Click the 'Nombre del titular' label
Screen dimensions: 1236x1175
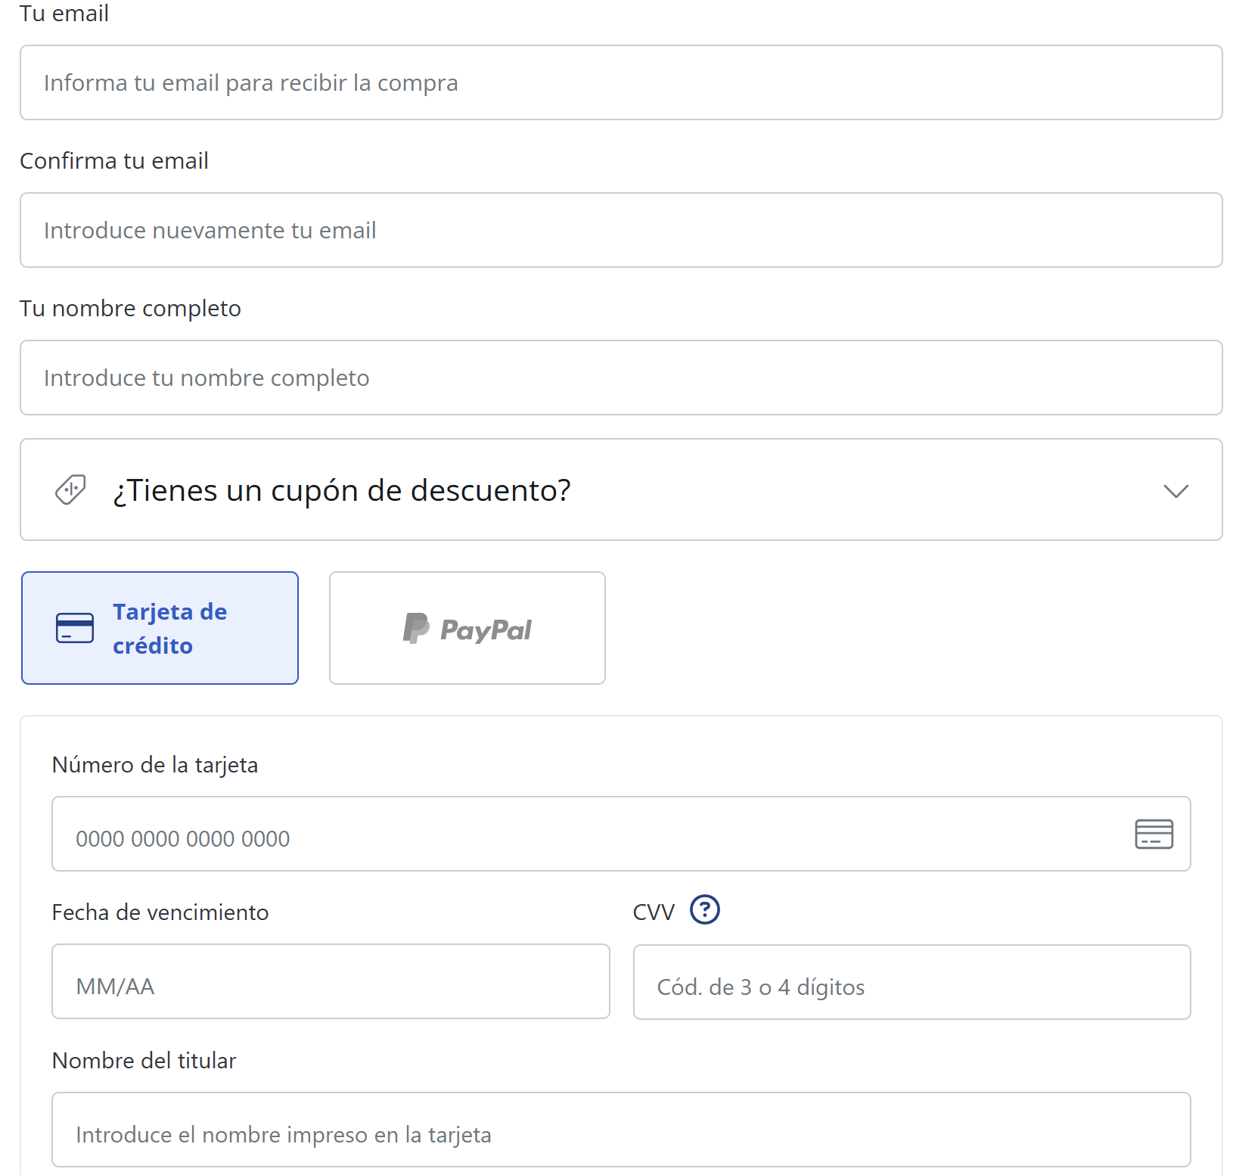144,1061
